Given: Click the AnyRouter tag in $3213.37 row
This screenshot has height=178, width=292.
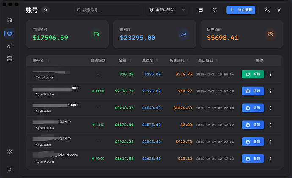Looking at the screenshot, I should [43, 111].
